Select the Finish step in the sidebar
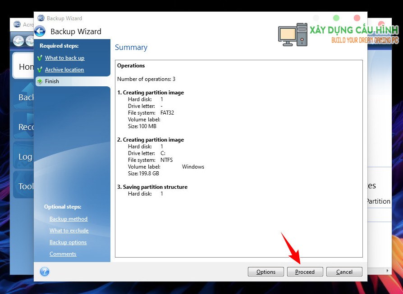403x294 pixels. [52, 81]
